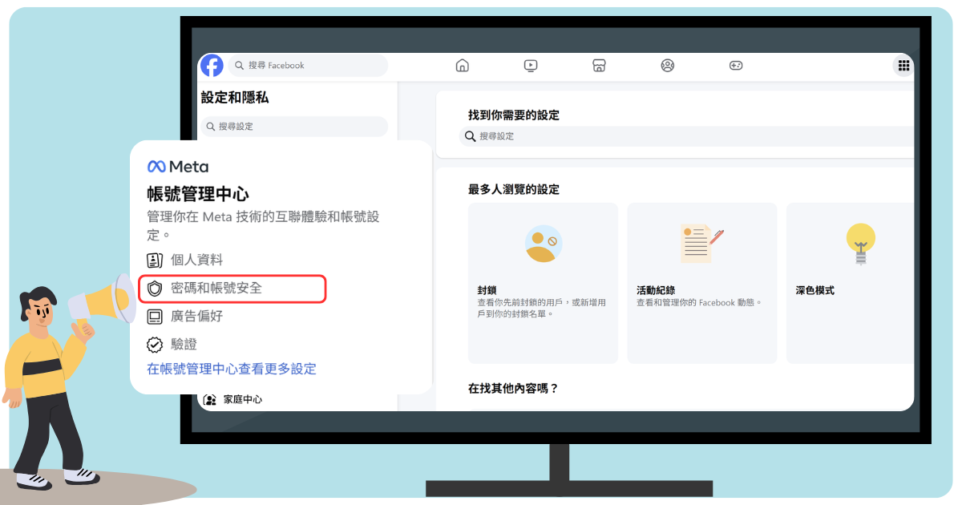Click the 封鎖 blocking illustration icon
962x505 pixels.
[x=543, y=244]
